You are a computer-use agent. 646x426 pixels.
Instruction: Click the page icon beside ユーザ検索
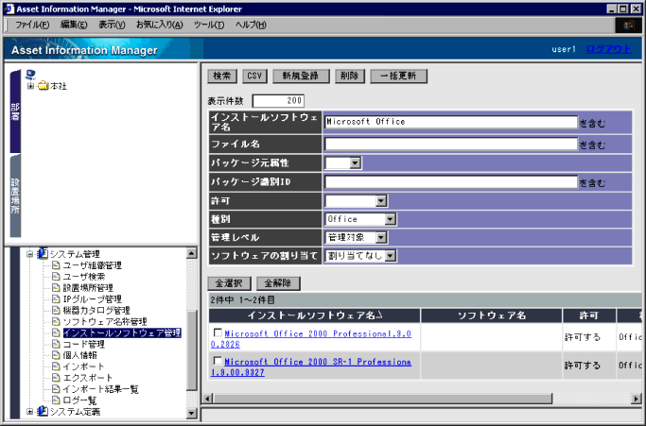pyautogui.click(x=56, y=276)
